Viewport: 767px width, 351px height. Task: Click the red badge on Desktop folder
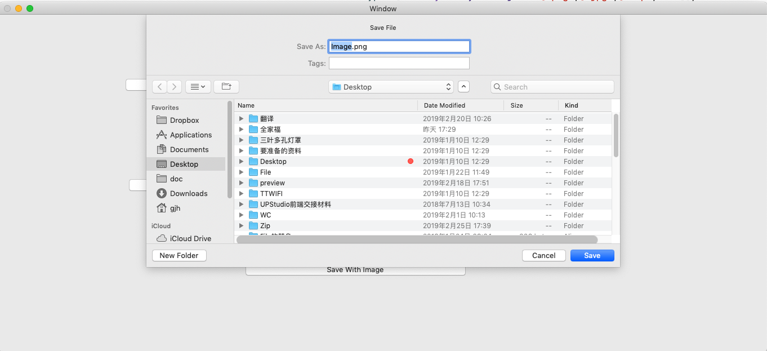click(411, 161)
